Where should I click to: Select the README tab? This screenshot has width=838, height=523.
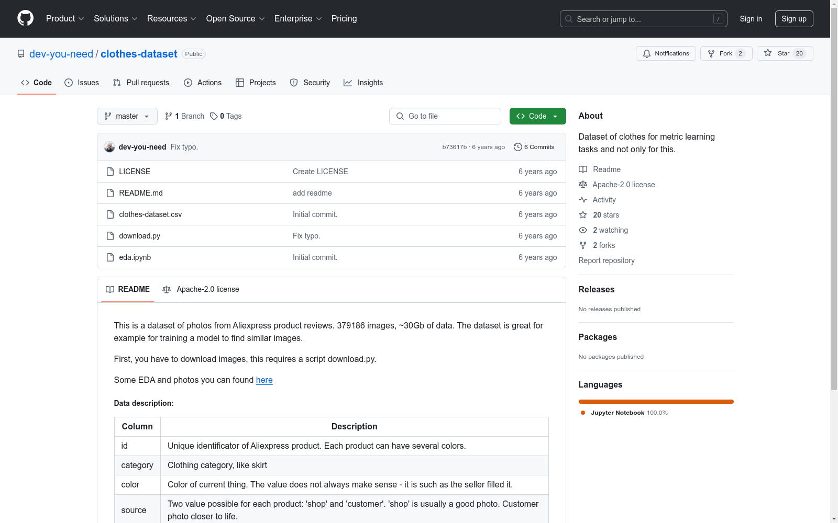click(128, 289)
